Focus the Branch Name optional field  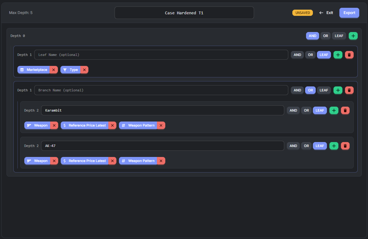tap(161, 90)
